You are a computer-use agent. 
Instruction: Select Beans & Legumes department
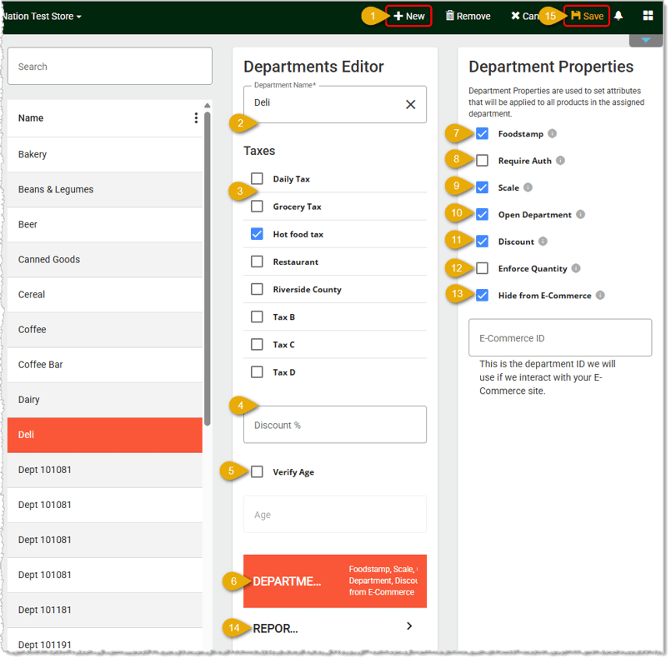(105, 190)
